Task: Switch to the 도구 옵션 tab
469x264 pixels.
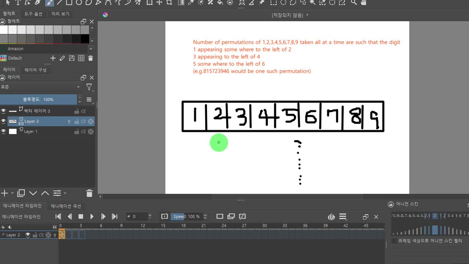Action: [x=33, y=14]
